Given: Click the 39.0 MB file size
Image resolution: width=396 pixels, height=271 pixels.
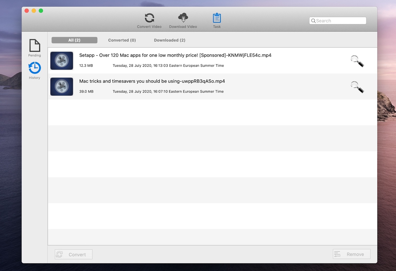Looking at the screenshot, I should 86,91.
